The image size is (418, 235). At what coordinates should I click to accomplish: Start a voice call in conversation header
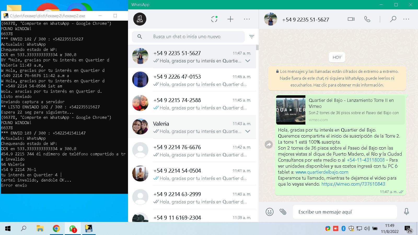pos(367,19)
